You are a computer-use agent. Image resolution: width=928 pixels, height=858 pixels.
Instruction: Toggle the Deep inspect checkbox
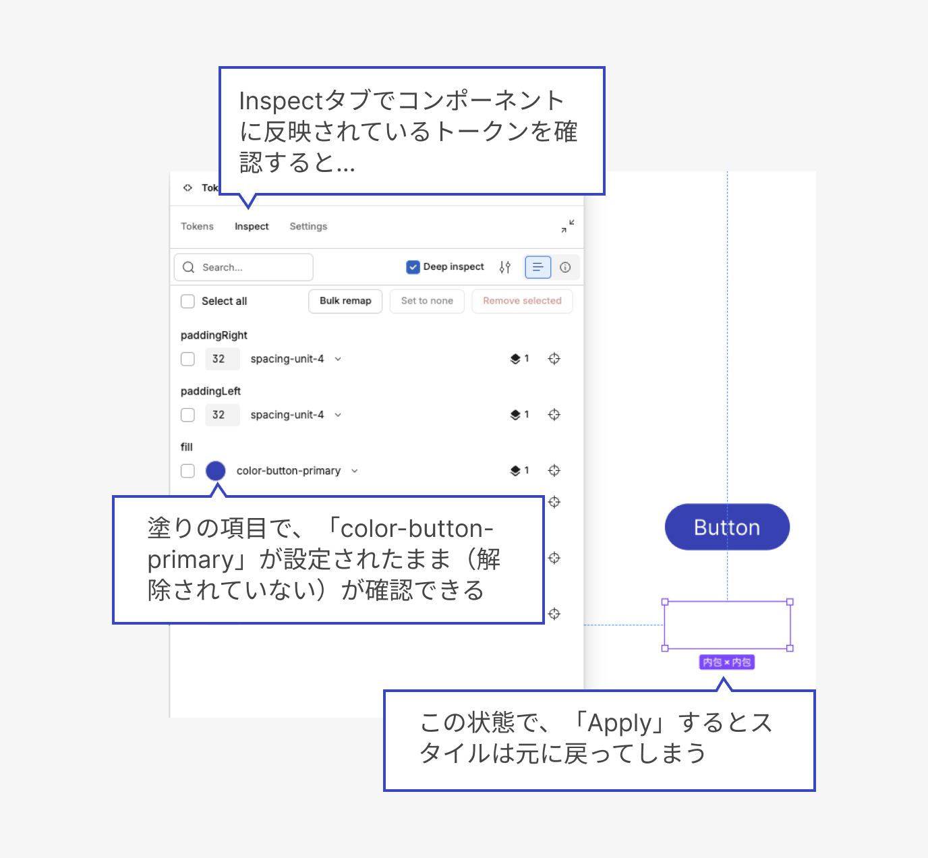click(413, 267)
